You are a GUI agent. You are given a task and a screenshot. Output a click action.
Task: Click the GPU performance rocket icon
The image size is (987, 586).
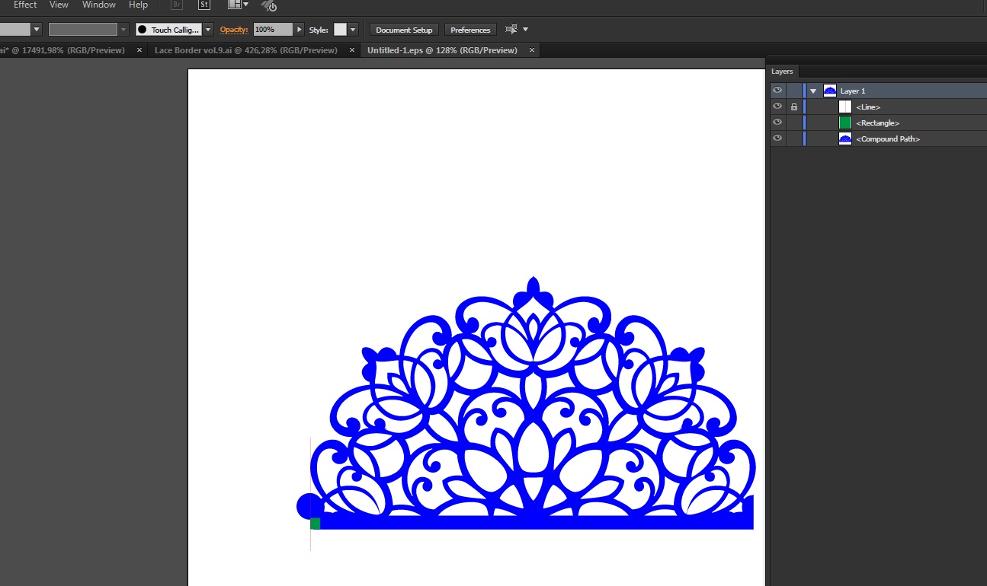pyautogui.click(x=268, y=6)
